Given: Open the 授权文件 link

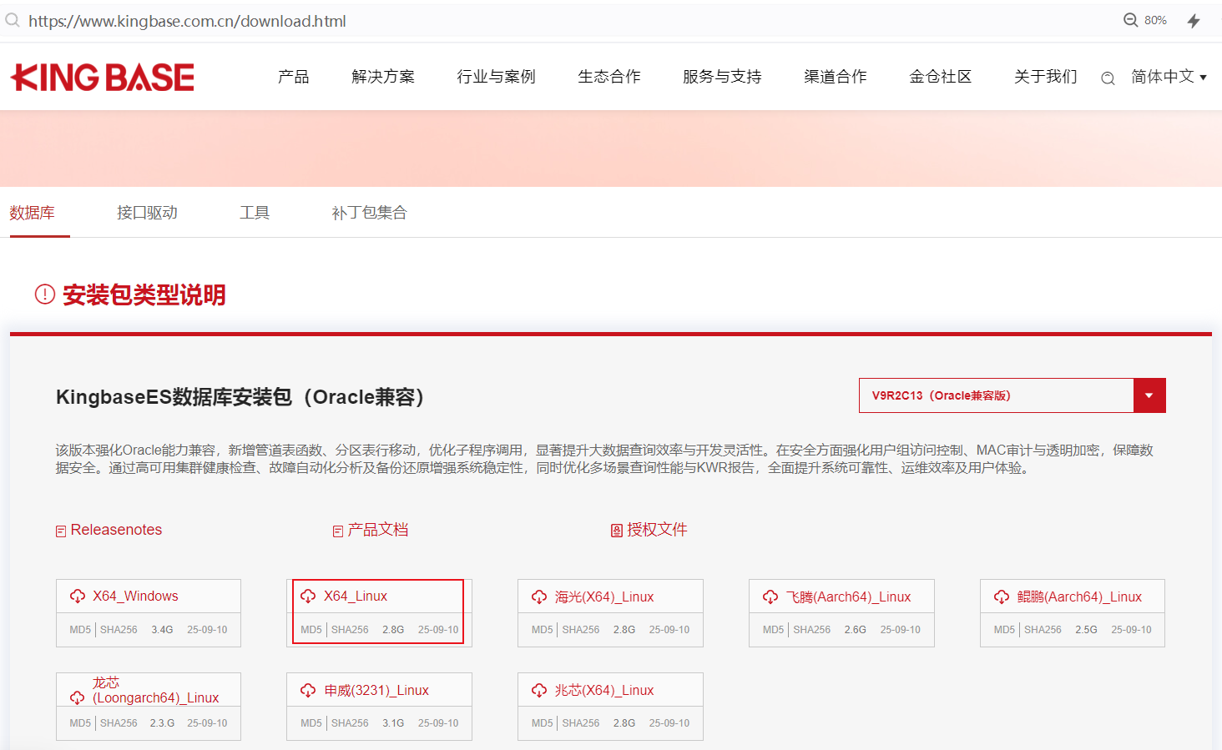Looking at the screenshot, I should (656, 530).
